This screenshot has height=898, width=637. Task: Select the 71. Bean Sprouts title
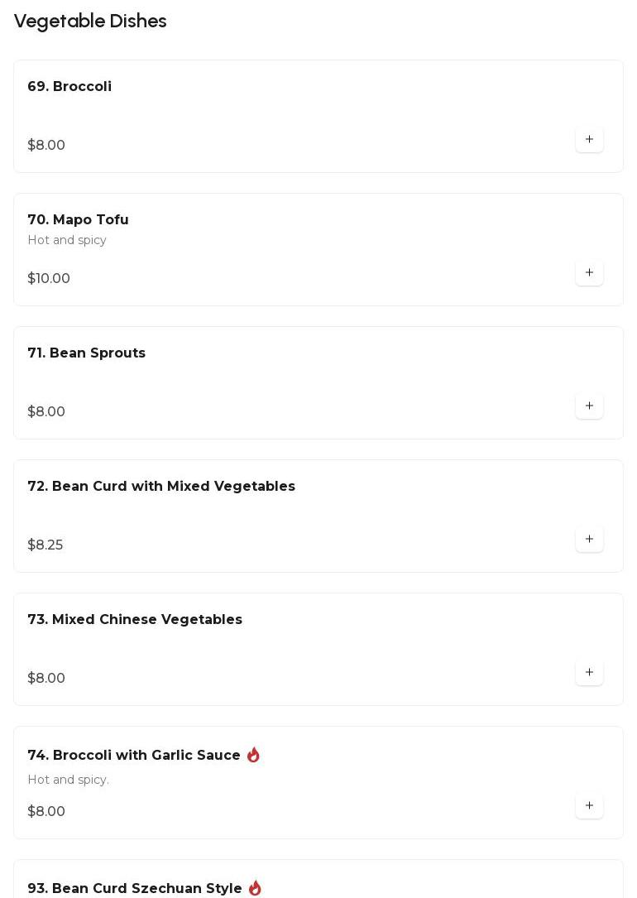point(86,353)
